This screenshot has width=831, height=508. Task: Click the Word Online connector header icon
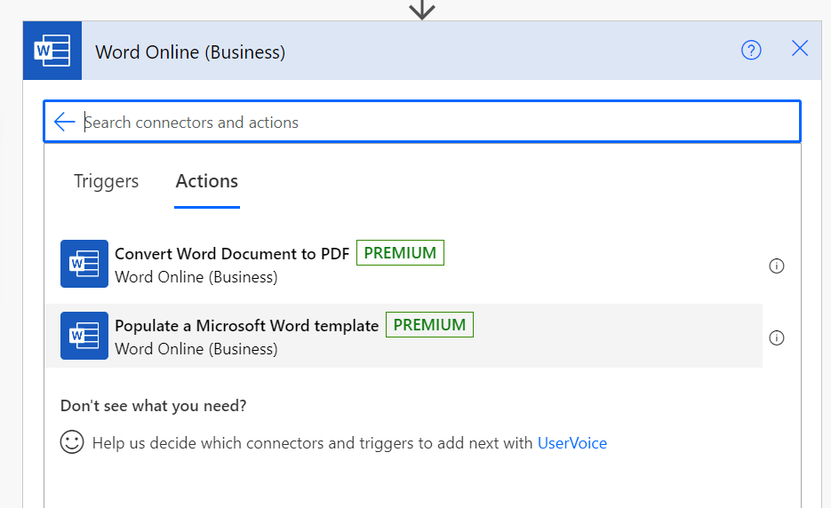[52, 51]
